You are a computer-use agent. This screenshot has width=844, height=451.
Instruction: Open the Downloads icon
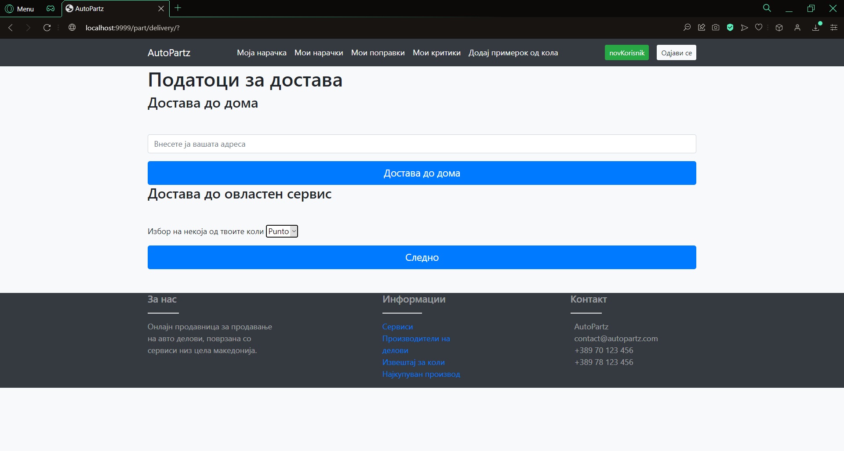(x=816, y=28)
